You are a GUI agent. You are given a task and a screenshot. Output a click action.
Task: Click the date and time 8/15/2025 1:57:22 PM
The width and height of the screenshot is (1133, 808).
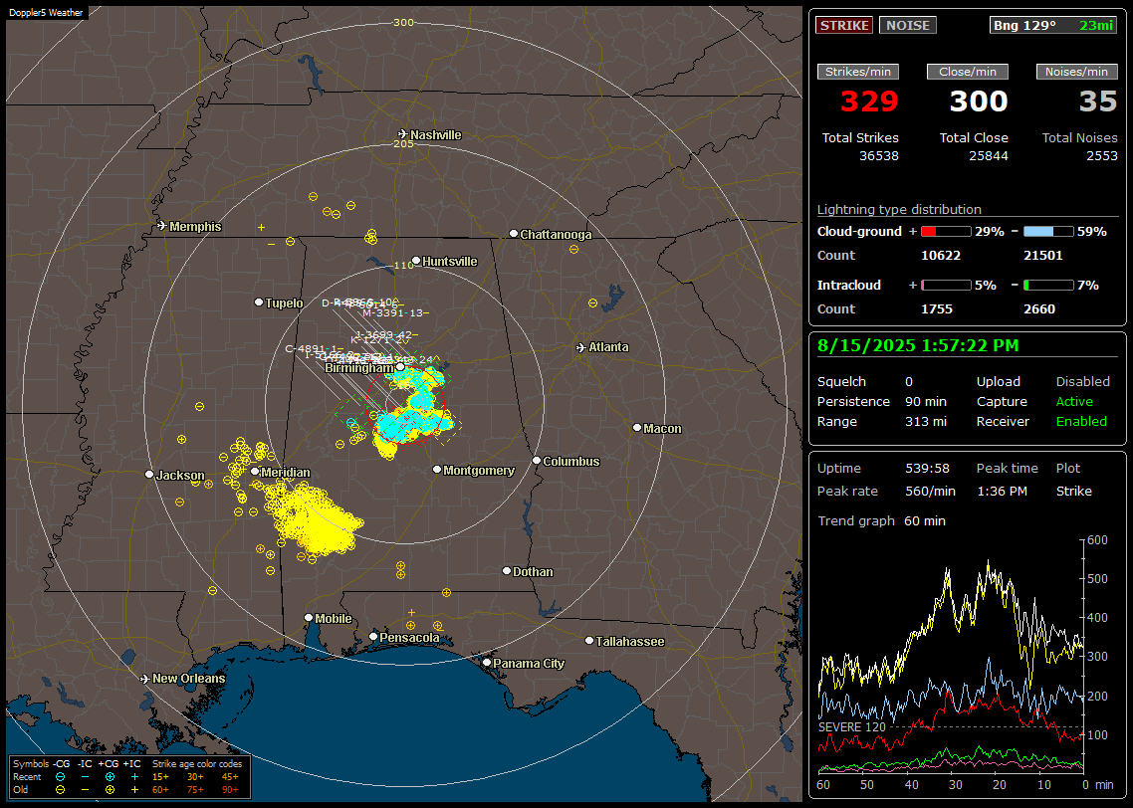click(918, 346)
